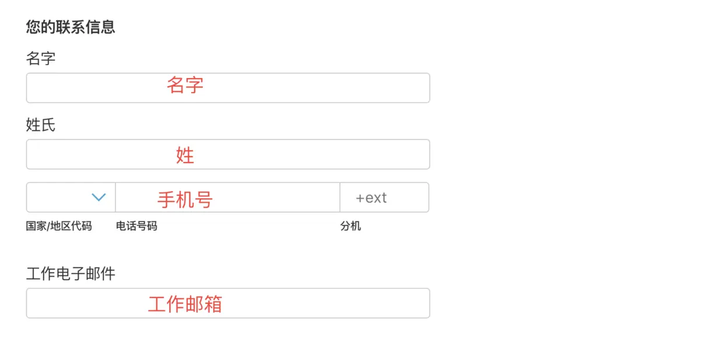
Task: Click the red 姓 annotation text
Action: [185, 155]
